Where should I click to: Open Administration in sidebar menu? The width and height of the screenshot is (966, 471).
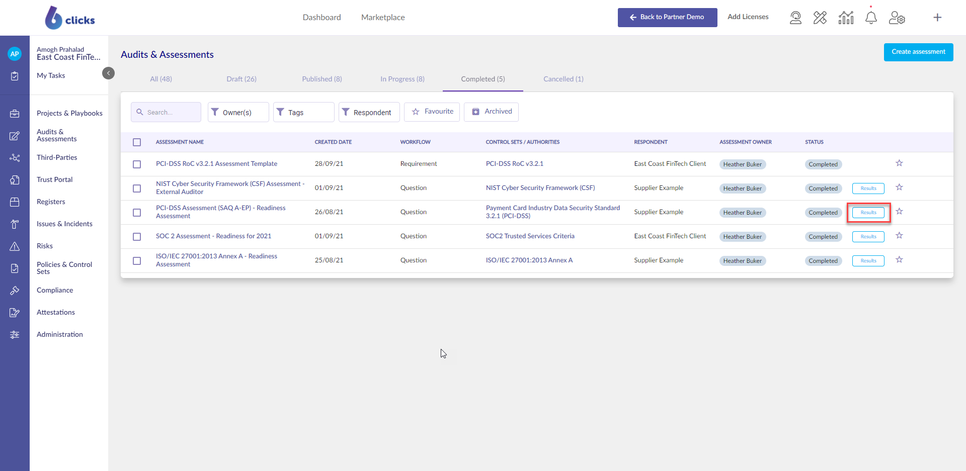click(x=60, y=335)
